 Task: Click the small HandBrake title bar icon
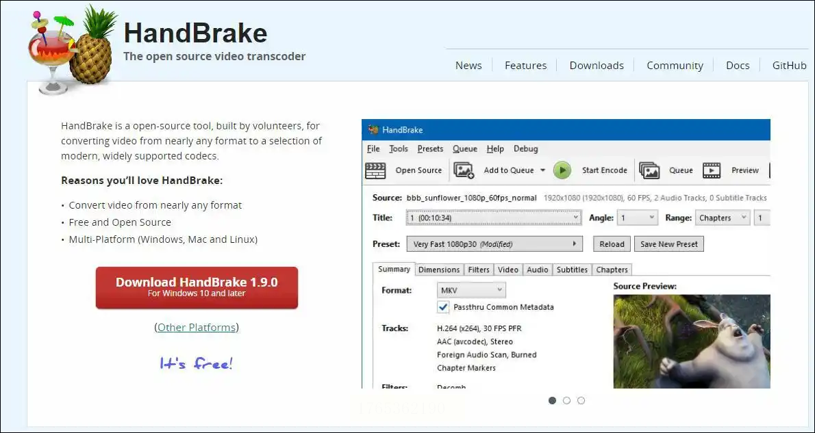point(373,130)
